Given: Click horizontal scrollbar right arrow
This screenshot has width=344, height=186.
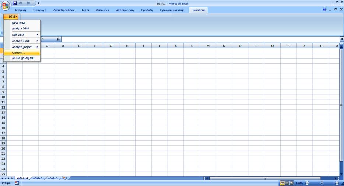Looking at the screenshot, I should tap(336, 178).
